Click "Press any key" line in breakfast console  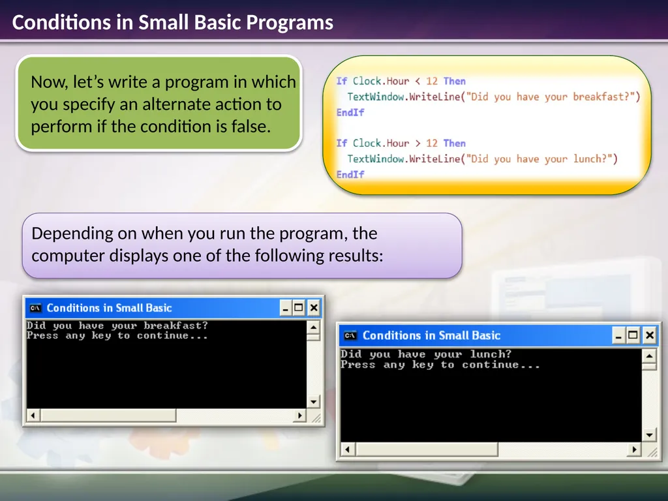click(x=117, y=336)
